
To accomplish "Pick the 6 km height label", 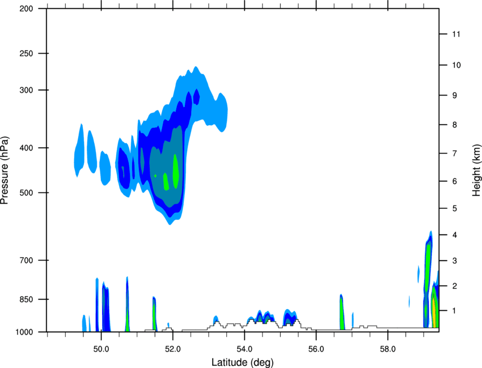I will click(455, 181).
